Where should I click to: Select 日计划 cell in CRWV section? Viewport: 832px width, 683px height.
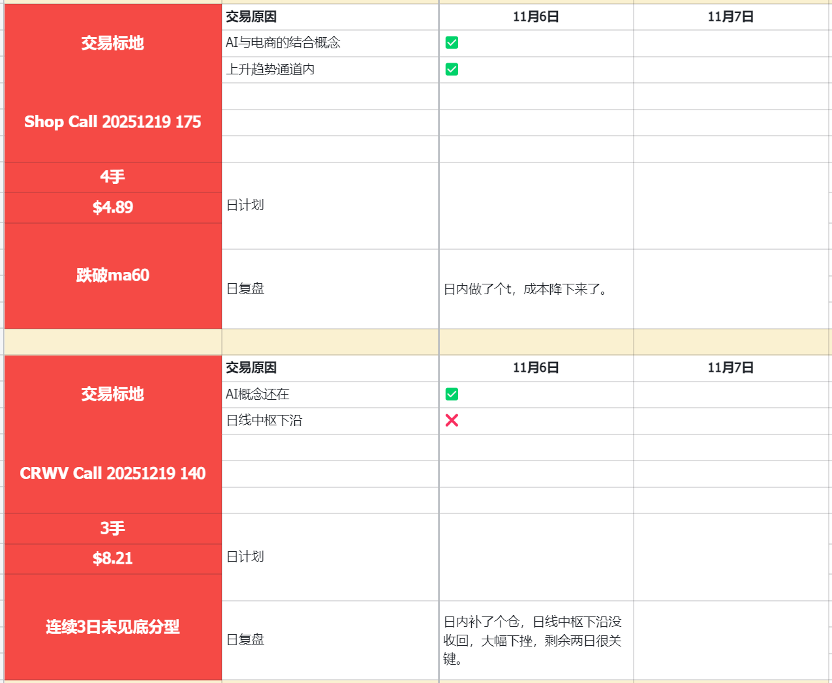(x=330, y=557)
